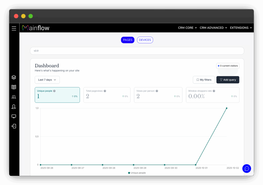Open the book icon in sidebar
The width and height of the screenshot is (263, 185).
pyautogui.click(x=14, y=87)
